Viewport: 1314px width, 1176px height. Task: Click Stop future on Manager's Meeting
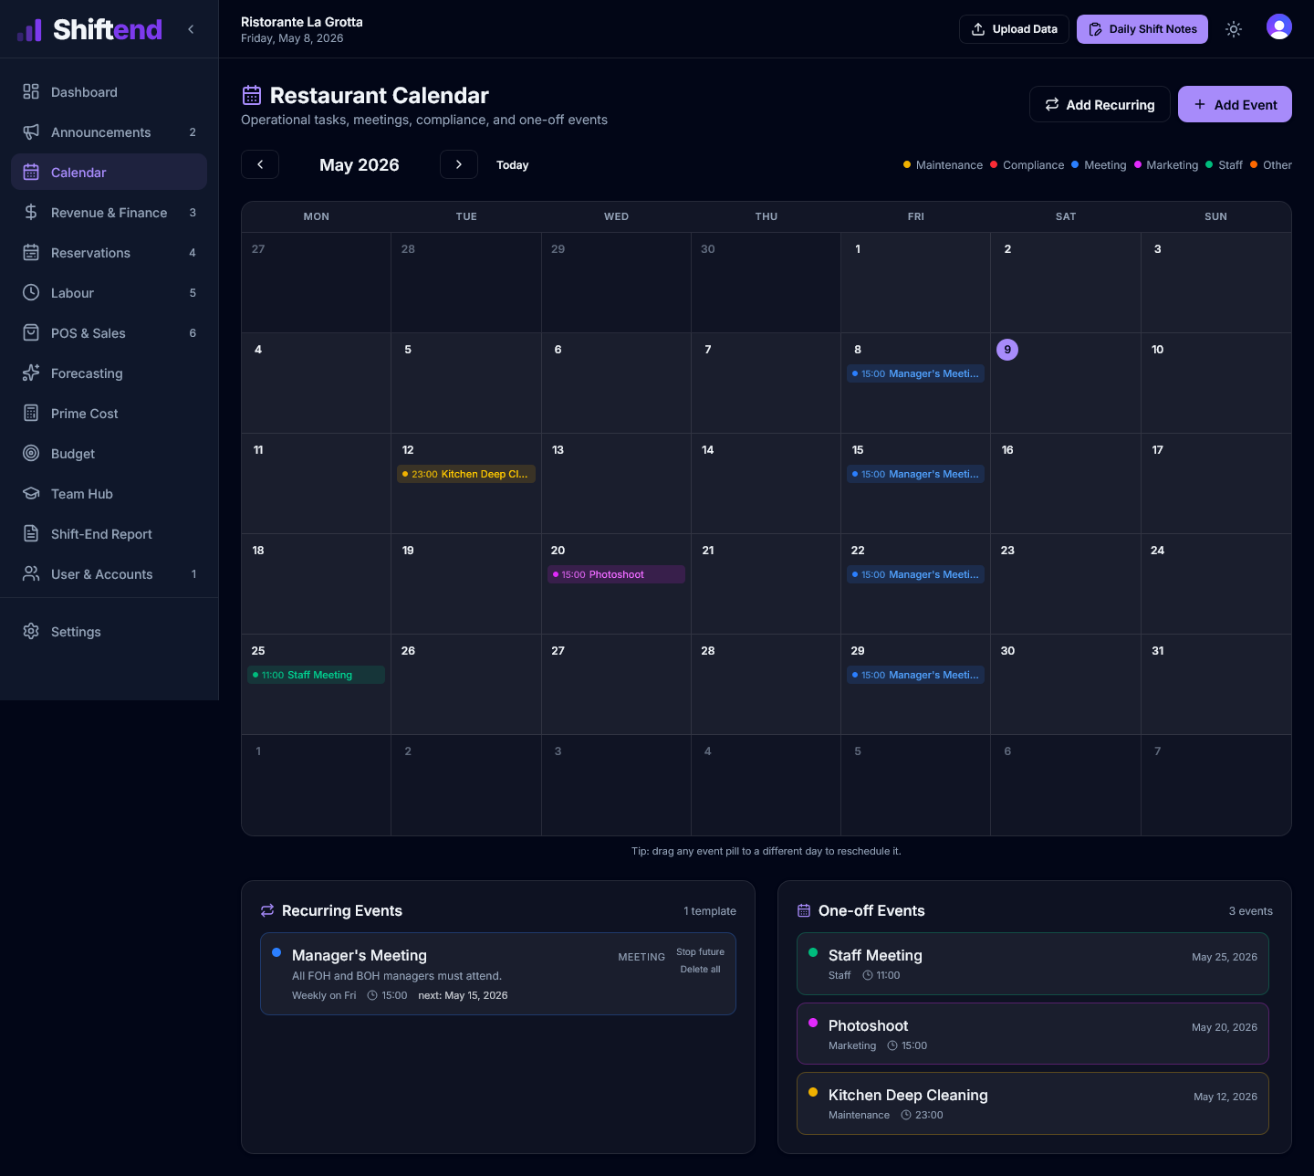(700, 951)
